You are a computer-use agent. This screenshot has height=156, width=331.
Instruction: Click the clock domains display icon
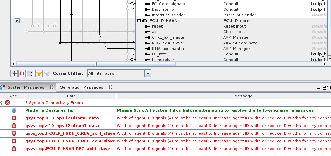14,74
